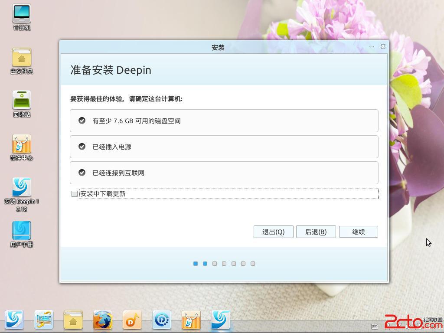The width and height of the screenshot is (444, 333).
Task: Click the dock icon showing pictures with arrows
Action: [44, 320]
